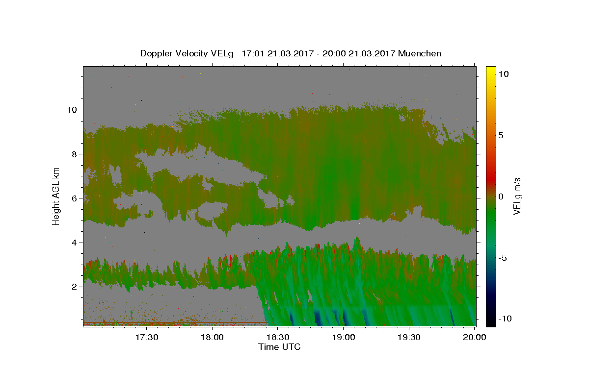The height and width of the screenshot is (392, 589).
Task: Click the colorbar tick label -5
Action: 504,258
